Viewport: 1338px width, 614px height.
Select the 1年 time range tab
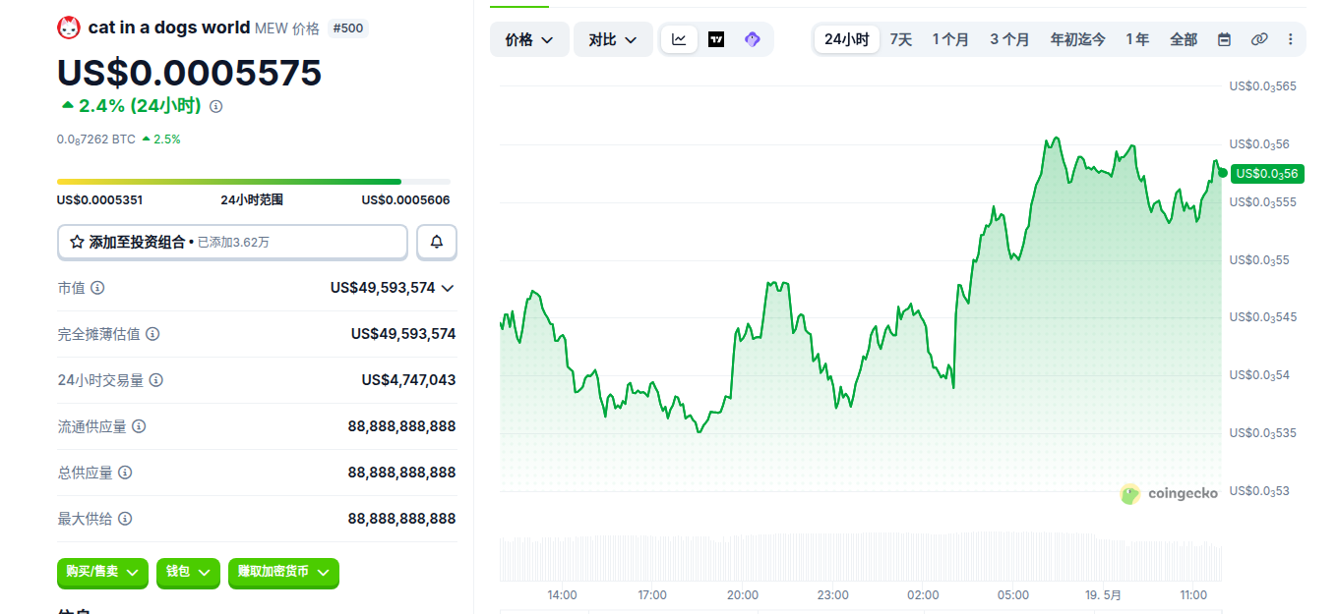coord(1137,39)
